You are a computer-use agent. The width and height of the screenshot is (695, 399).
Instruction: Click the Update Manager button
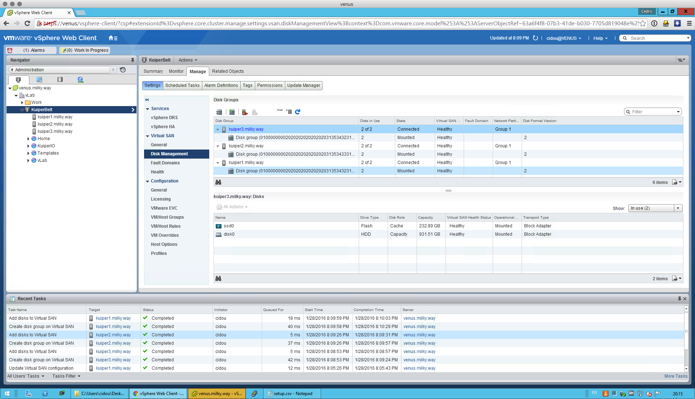coord(303,85)
